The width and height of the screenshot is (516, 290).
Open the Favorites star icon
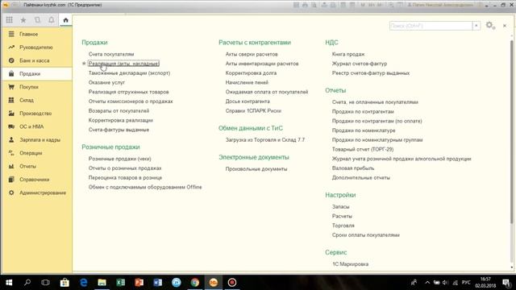tap(23, 20)
